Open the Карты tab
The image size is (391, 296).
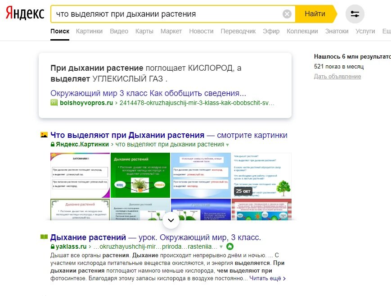(144, 31)
